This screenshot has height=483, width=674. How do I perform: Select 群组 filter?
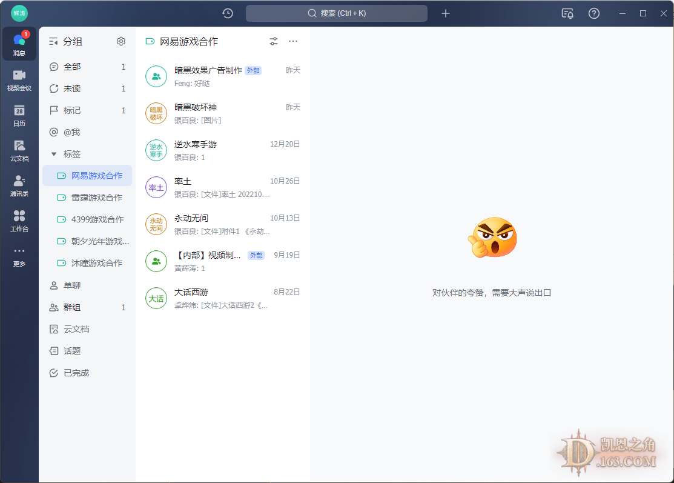click(87, 307)
